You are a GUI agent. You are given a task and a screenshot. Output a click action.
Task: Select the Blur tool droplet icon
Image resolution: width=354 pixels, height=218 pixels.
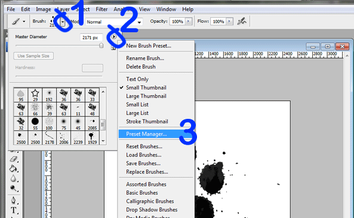[x=14, y=179]
